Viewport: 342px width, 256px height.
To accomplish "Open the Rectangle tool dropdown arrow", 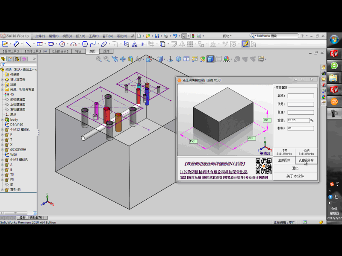I will pos(45,44).
